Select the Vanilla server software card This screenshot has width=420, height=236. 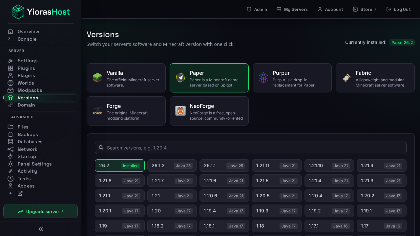(x=126, y=78)
